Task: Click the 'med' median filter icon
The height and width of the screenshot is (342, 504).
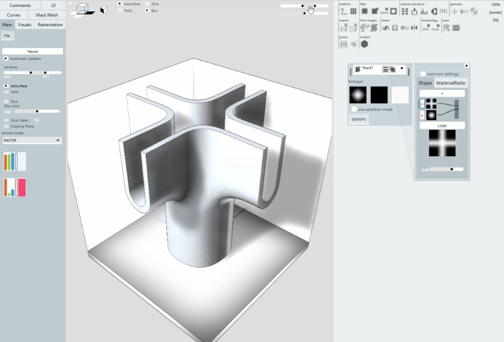Action: 384,11
